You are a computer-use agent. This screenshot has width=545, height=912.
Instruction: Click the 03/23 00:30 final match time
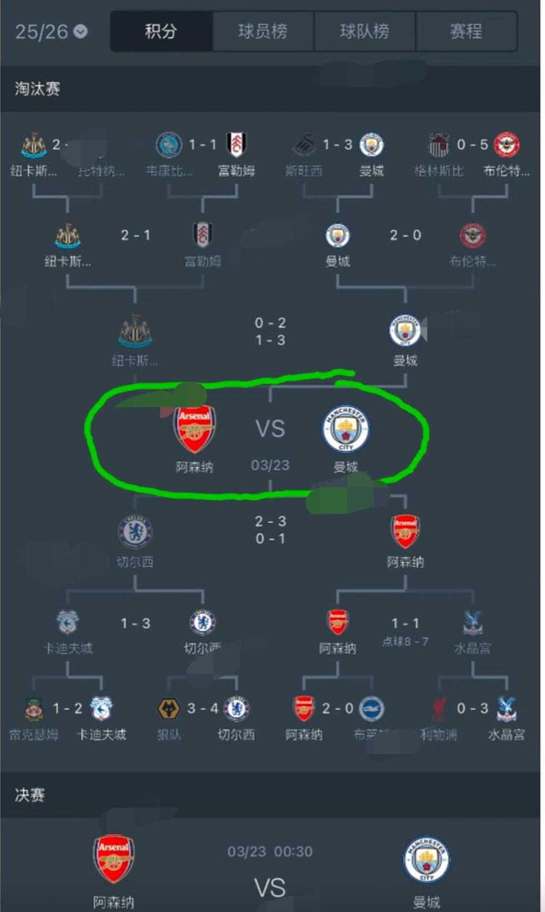coord(270,851)
